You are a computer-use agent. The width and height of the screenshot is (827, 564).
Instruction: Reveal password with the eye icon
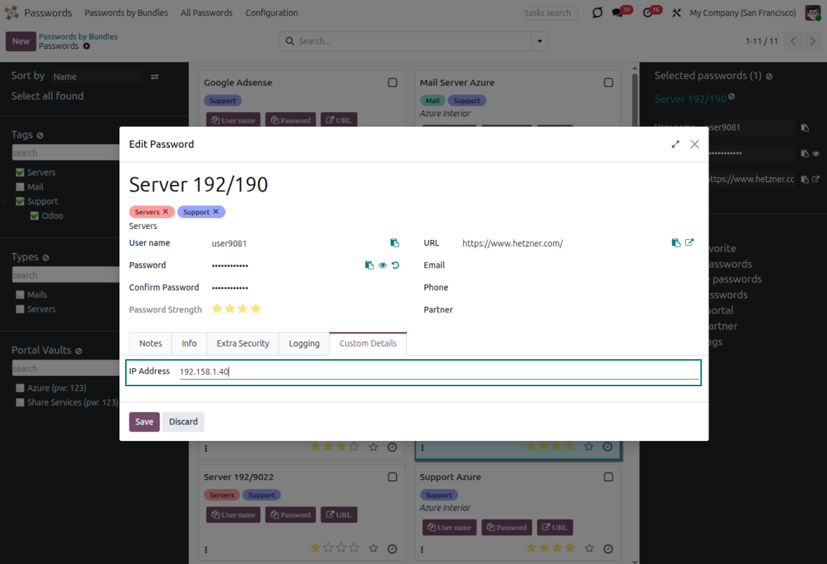coord(383,266)
